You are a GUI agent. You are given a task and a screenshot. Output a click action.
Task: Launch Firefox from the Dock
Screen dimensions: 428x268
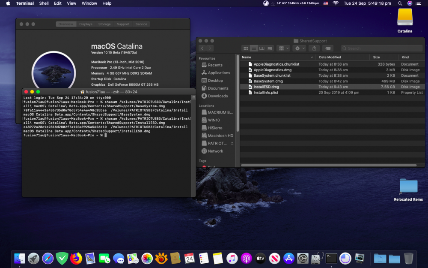tap(76, 259)
